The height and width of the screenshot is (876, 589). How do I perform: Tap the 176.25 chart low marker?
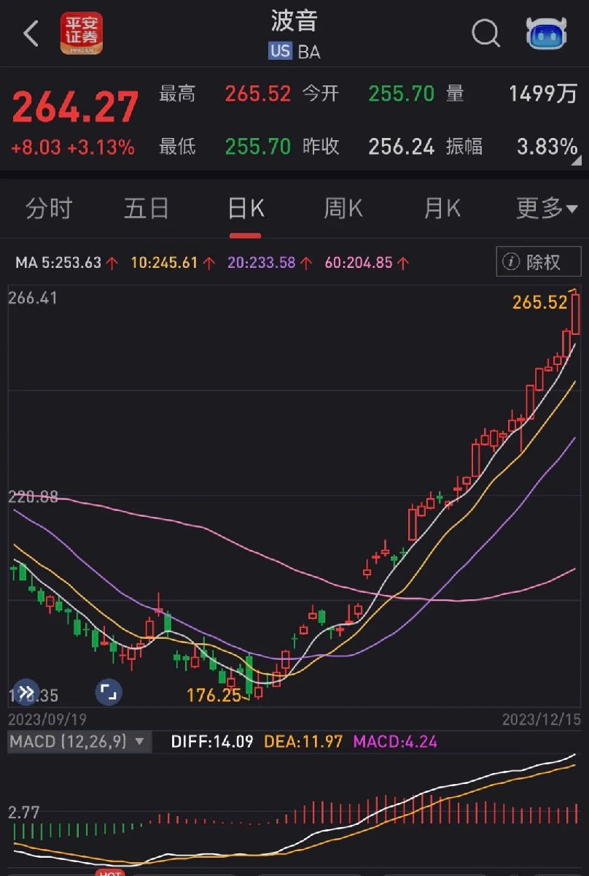tap(214, 696)
